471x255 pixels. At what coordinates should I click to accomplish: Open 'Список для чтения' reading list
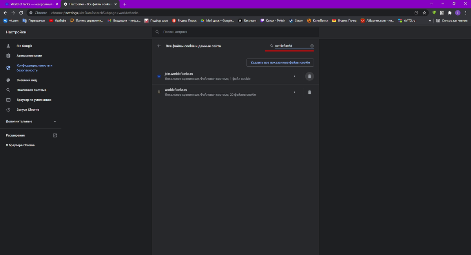tap(452, 20)
